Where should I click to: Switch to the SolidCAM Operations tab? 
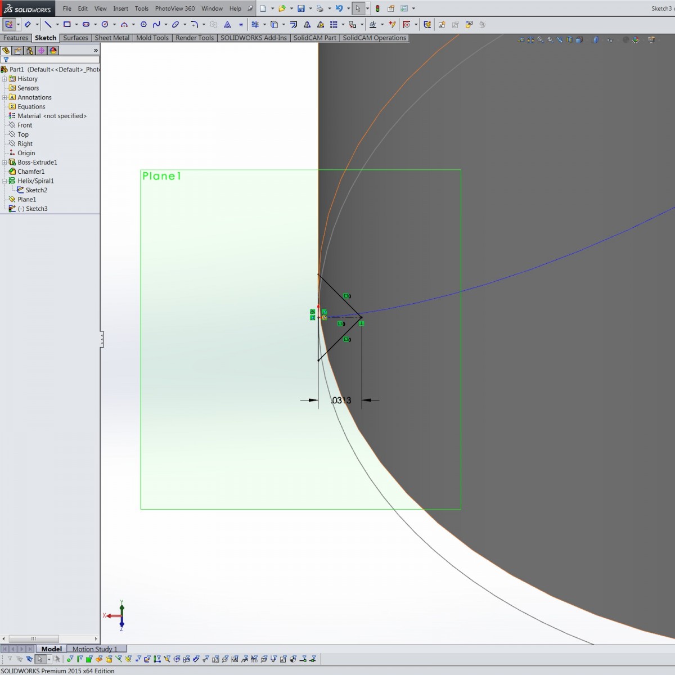(374, 38)
